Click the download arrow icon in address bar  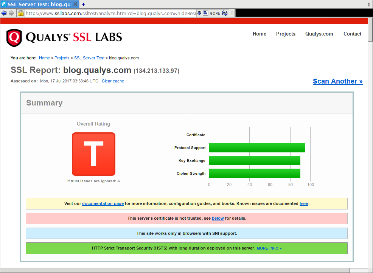pyautogui.click(x=199, y=13)
